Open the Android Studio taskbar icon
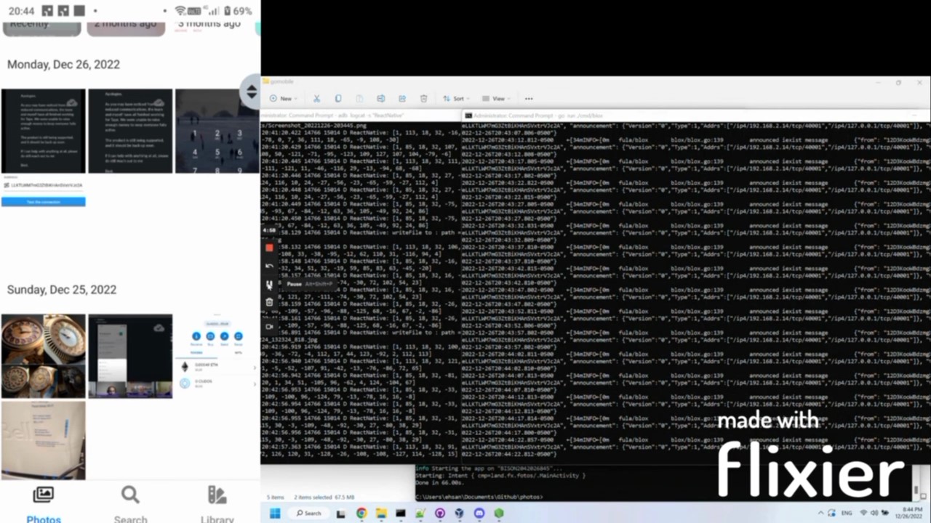The image size is (931, 523). [x=420, y=513]
